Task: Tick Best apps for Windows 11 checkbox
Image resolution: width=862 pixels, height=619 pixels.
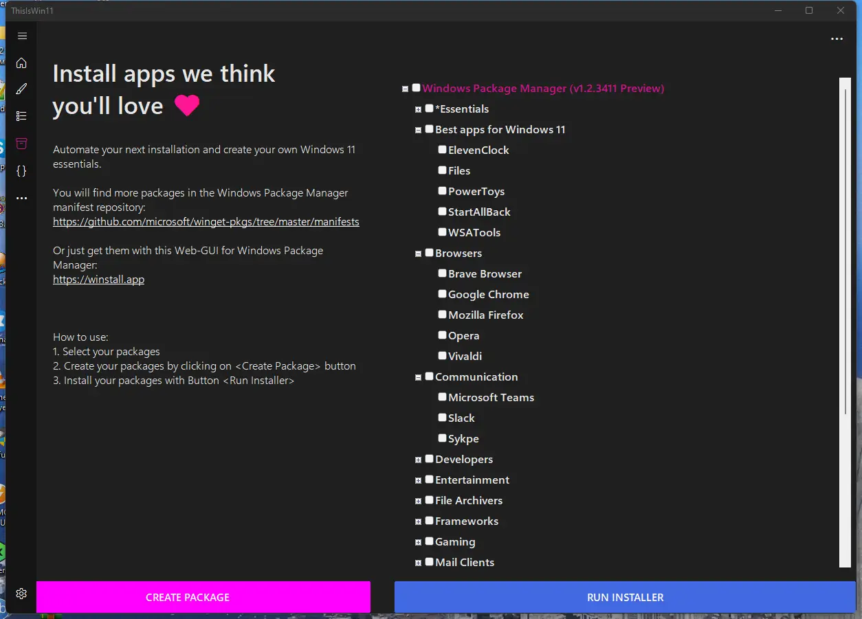Action: [x=429, y=129]
